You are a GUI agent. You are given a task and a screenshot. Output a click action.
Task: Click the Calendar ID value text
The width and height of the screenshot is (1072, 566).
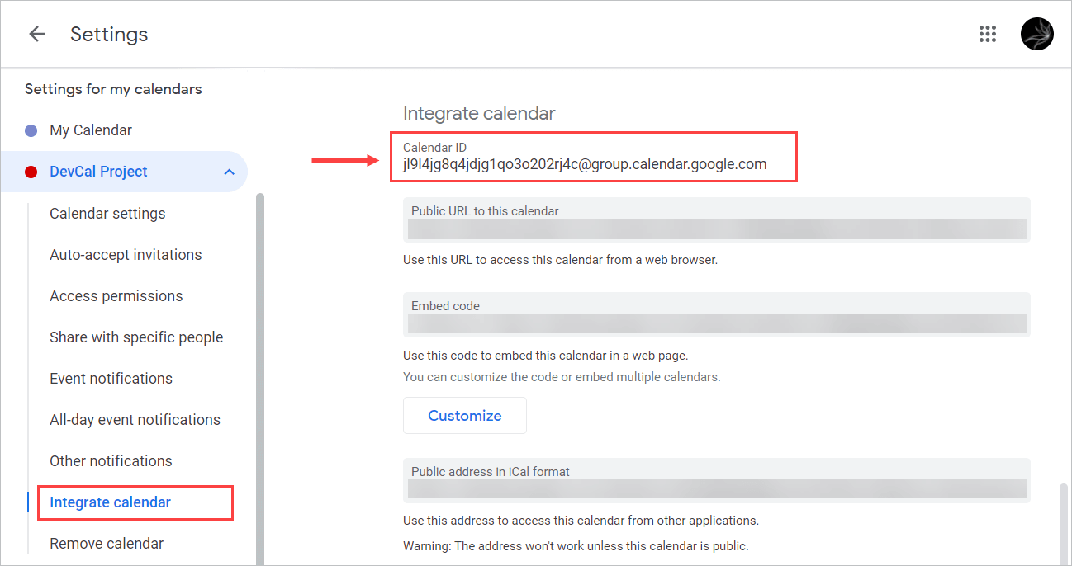(x=585, y=164)
